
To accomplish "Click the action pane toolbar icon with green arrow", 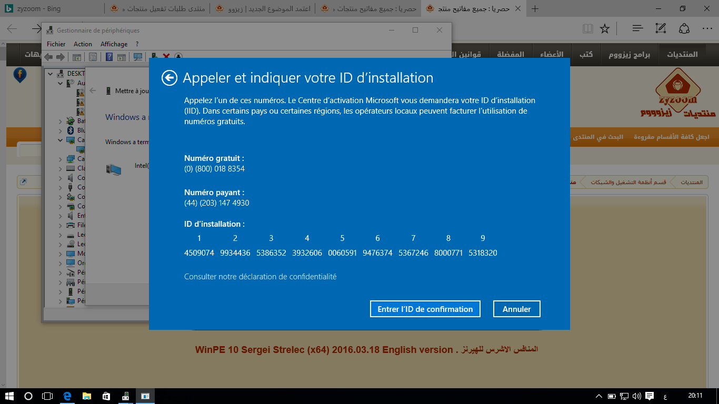I will 122,57.
